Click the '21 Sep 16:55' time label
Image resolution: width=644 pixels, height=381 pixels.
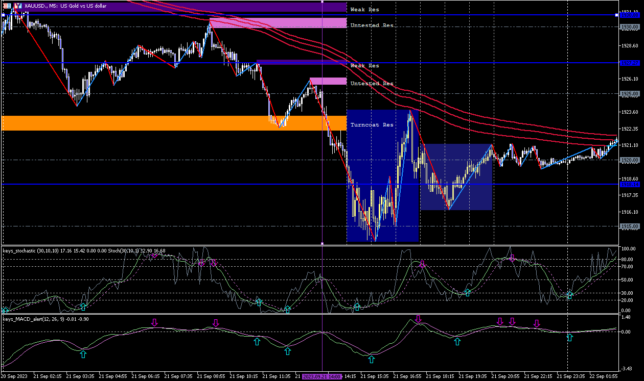(x=407, y=376)
